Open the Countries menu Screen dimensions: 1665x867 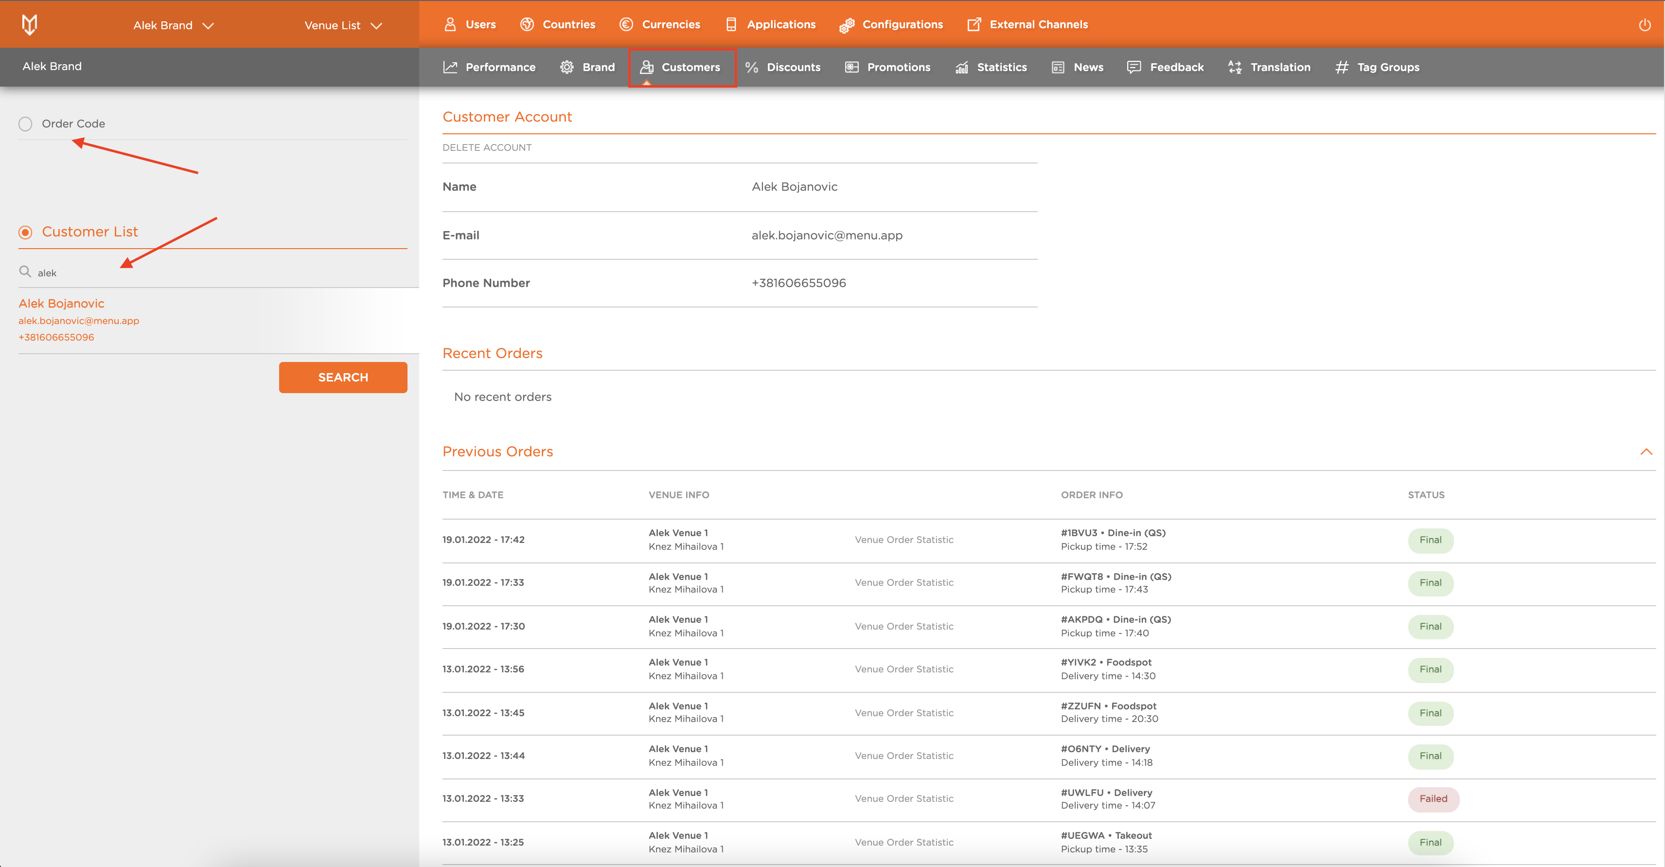point(558,24)
